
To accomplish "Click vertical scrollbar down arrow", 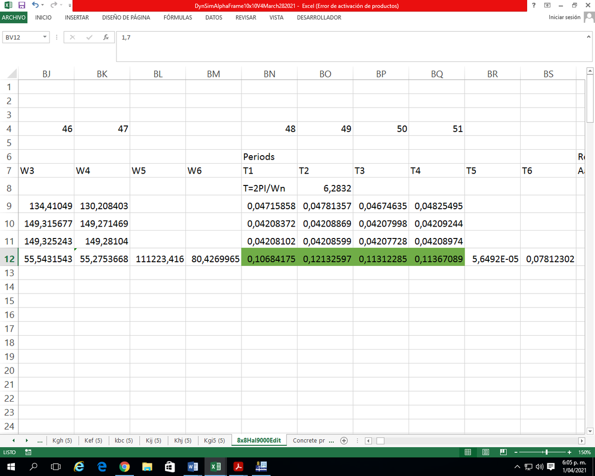I will (590, 431).
